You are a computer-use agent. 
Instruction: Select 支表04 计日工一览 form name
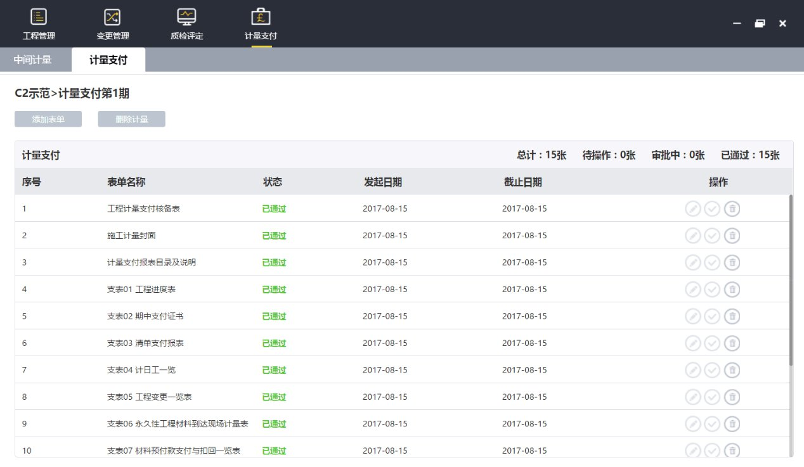click(x=141, y=370)
